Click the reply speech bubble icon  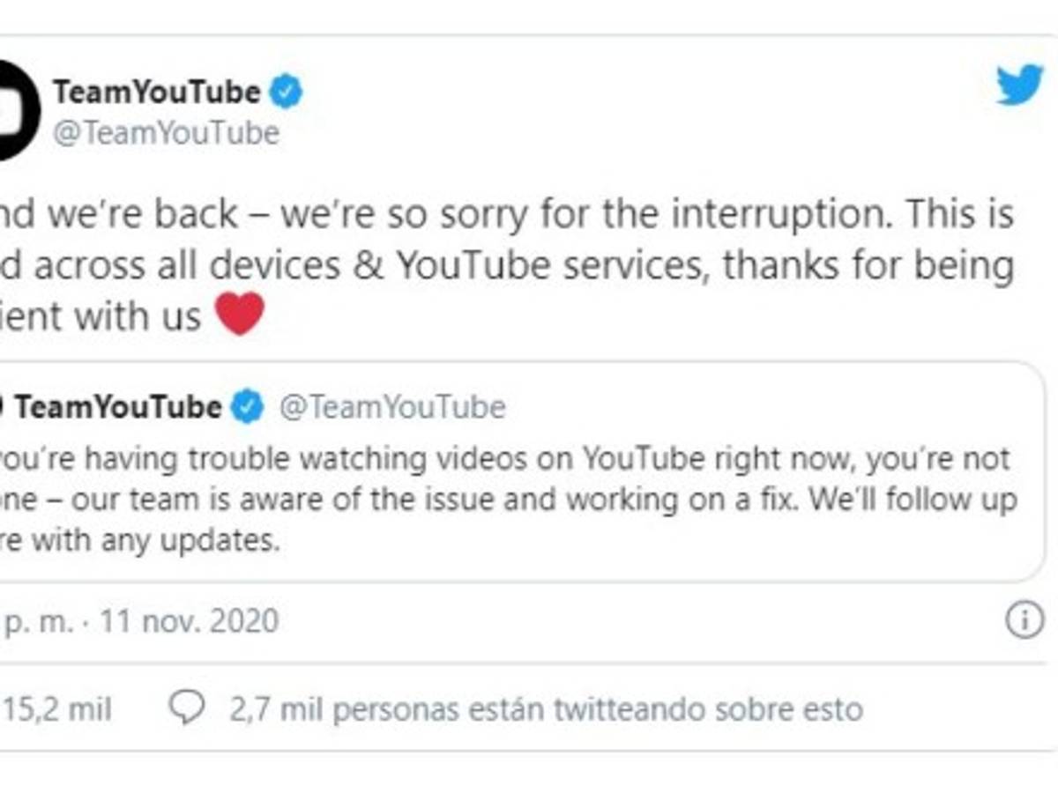187,708
